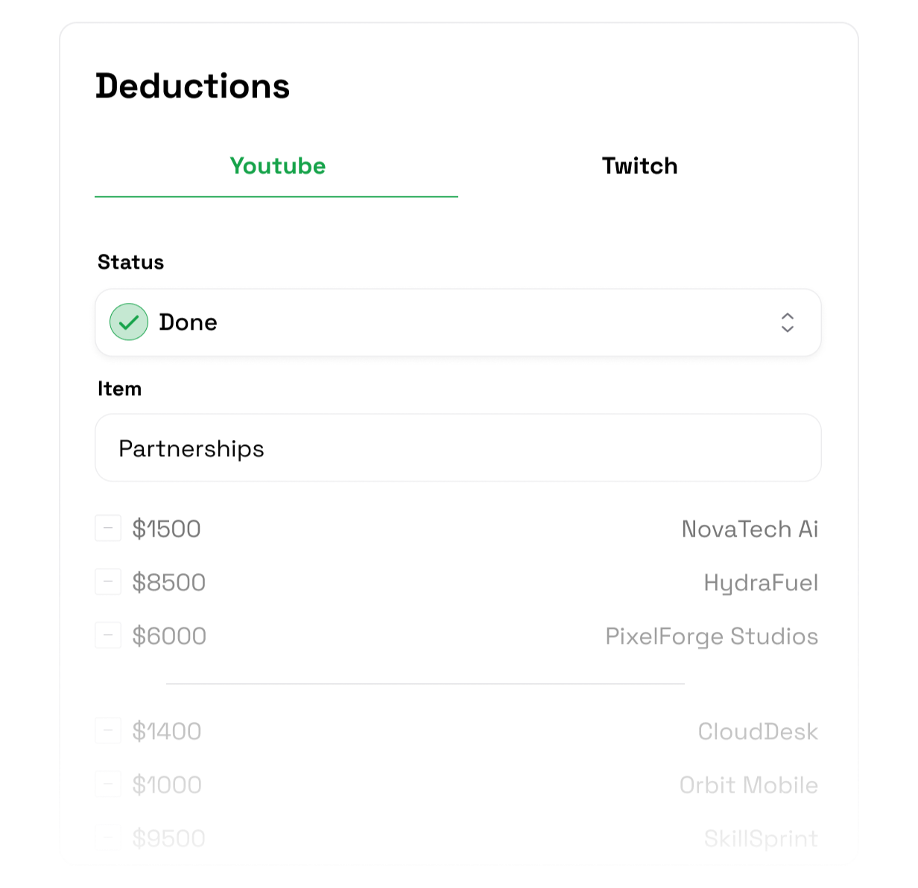Select the Youtube tab
Image resolution: width=918 pixels, height=888 pixels.
tap(277, 166)
